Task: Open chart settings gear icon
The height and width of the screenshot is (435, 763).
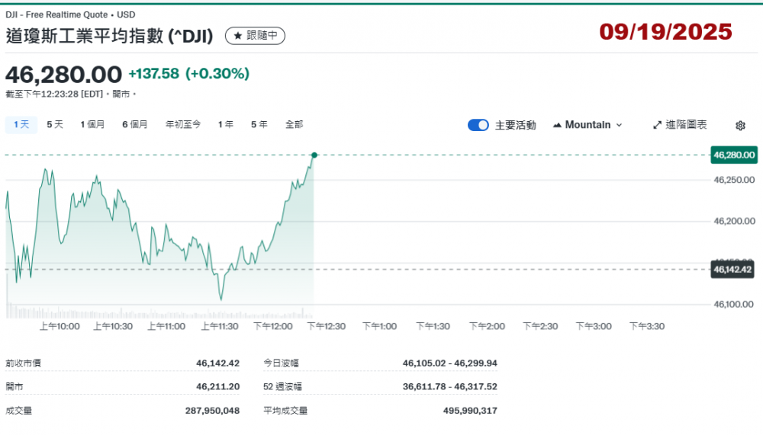Action: point(740,126)
